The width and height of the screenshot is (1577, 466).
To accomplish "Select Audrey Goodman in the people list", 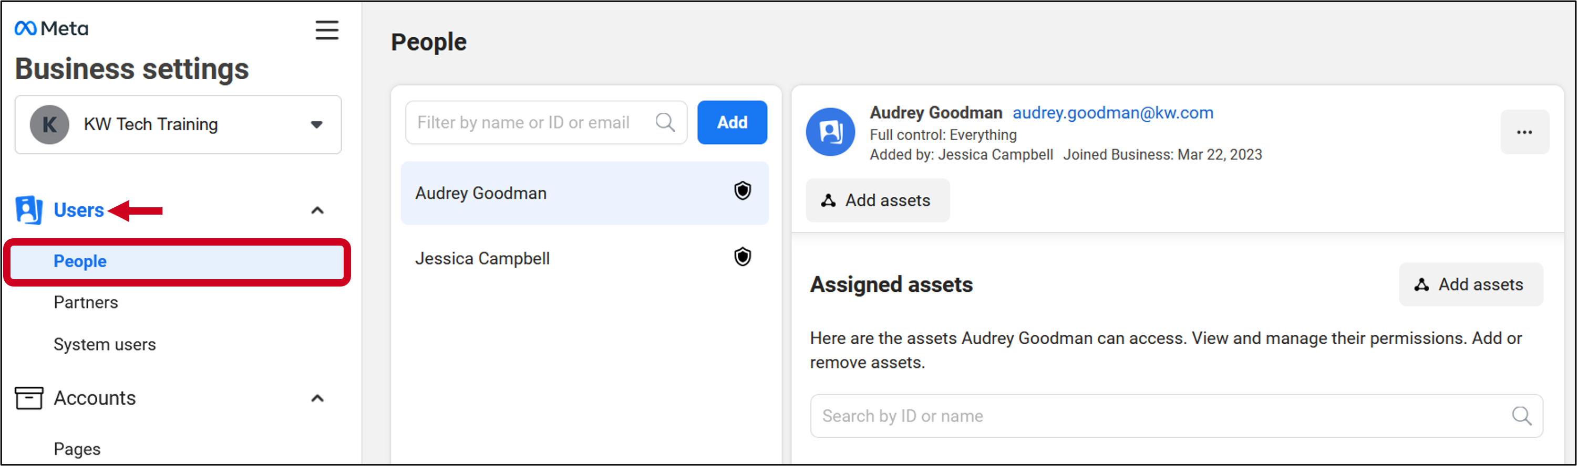I will 585,193.
